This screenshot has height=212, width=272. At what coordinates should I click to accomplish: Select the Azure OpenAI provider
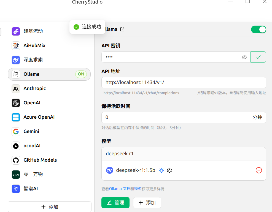[49, 117]
